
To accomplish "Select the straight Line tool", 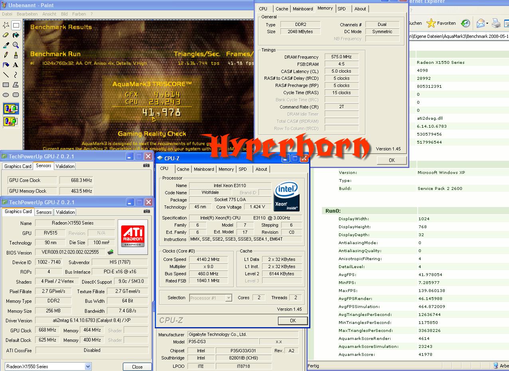I will [x=6, y=75].
